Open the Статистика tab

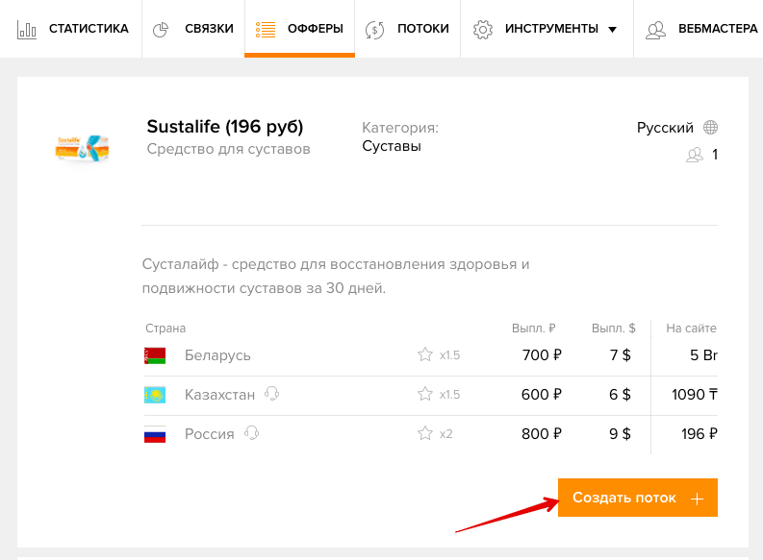click(x=71, y=29)
